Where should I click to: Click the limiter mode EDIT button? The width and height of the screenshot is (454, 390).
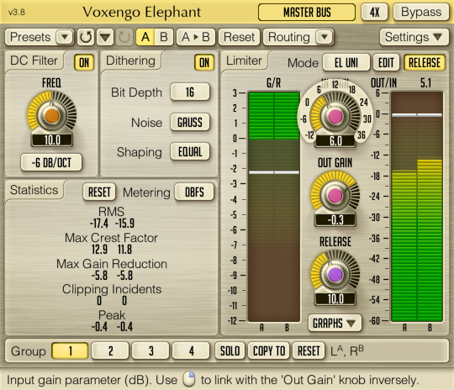[386, 62]
